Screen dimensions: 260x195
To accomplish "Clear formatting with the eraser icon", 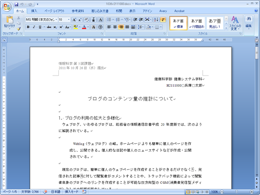I will pos(86,20).
